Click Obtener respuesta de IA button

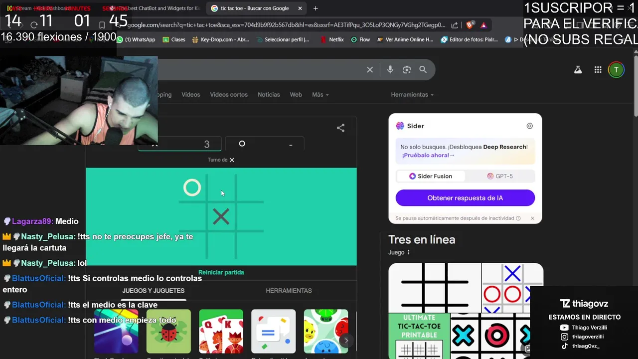click(465, 198)
